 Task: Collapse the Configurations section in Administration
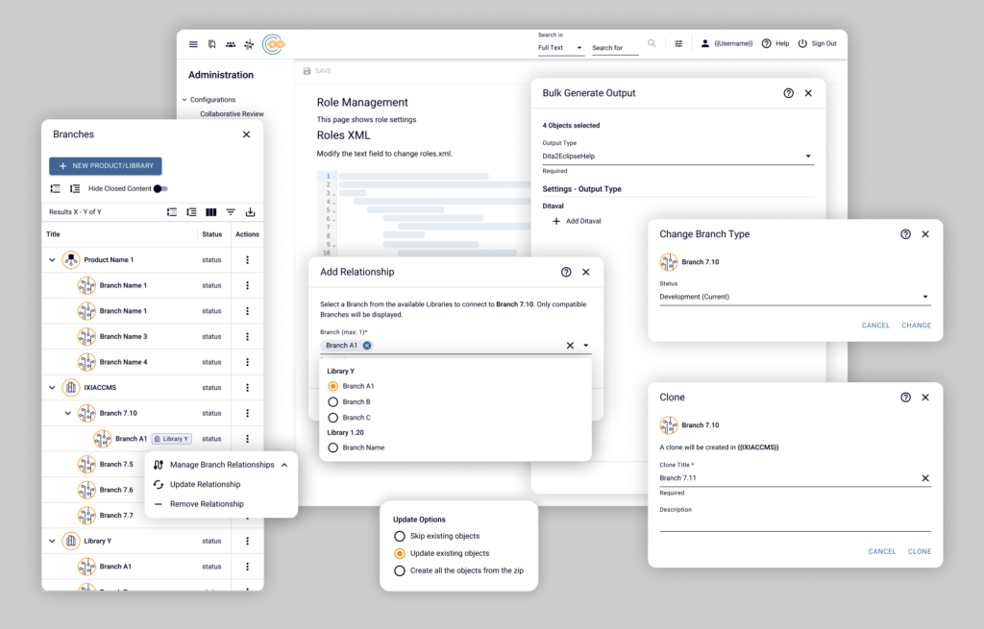(184, 100)
